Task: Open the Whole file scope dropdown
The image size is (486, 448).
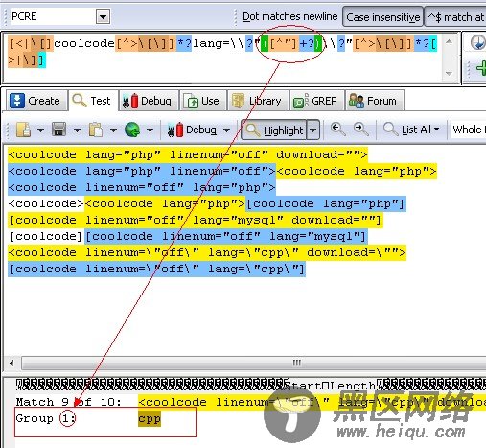Action: pyautogui.click(x=469, y=130)
